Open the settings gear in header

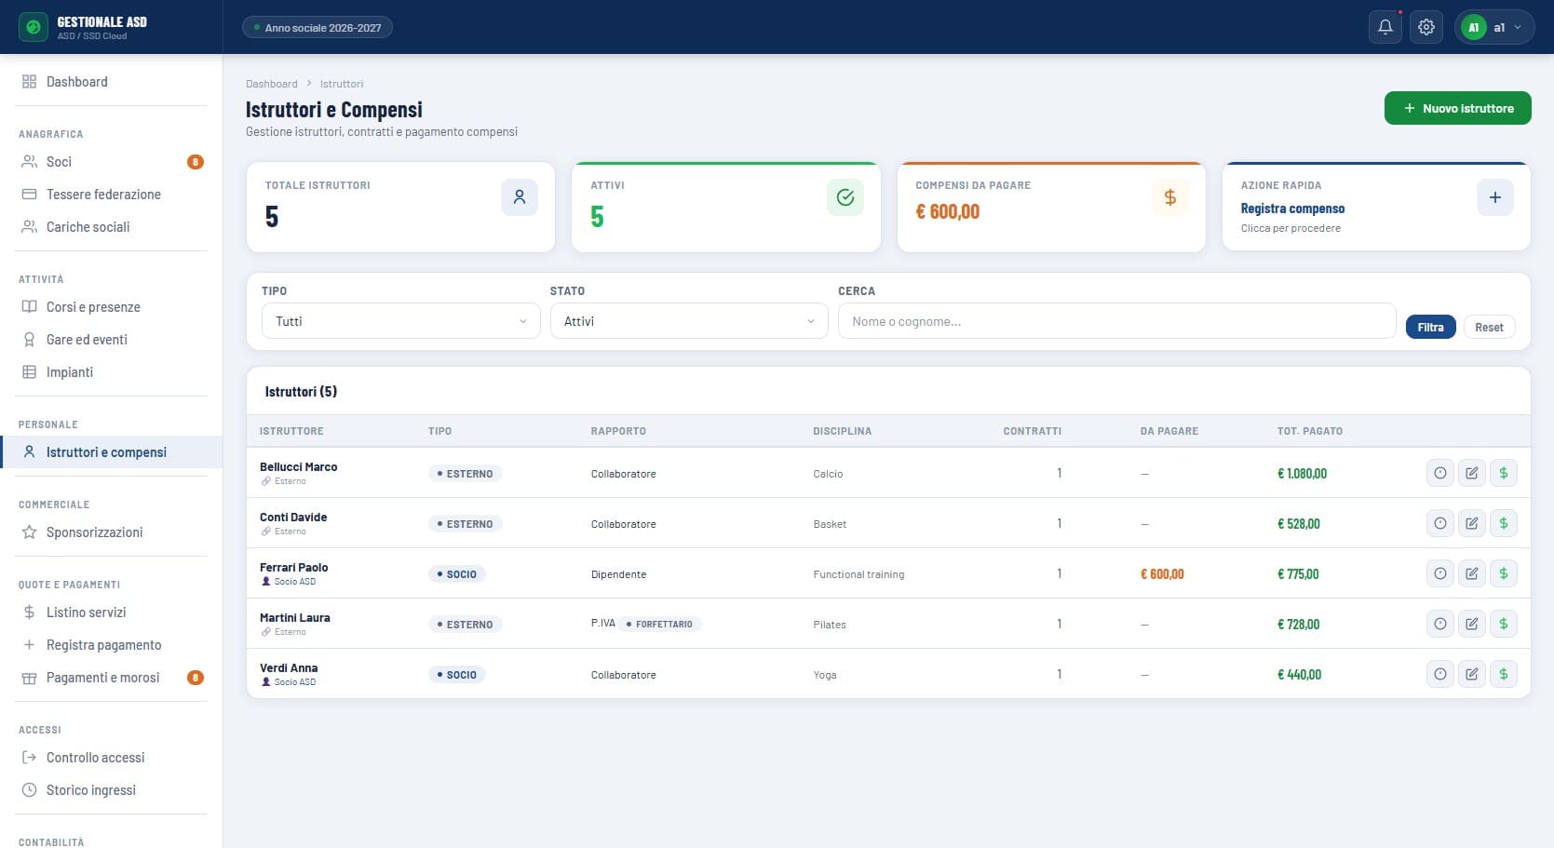click(1426, 27)
